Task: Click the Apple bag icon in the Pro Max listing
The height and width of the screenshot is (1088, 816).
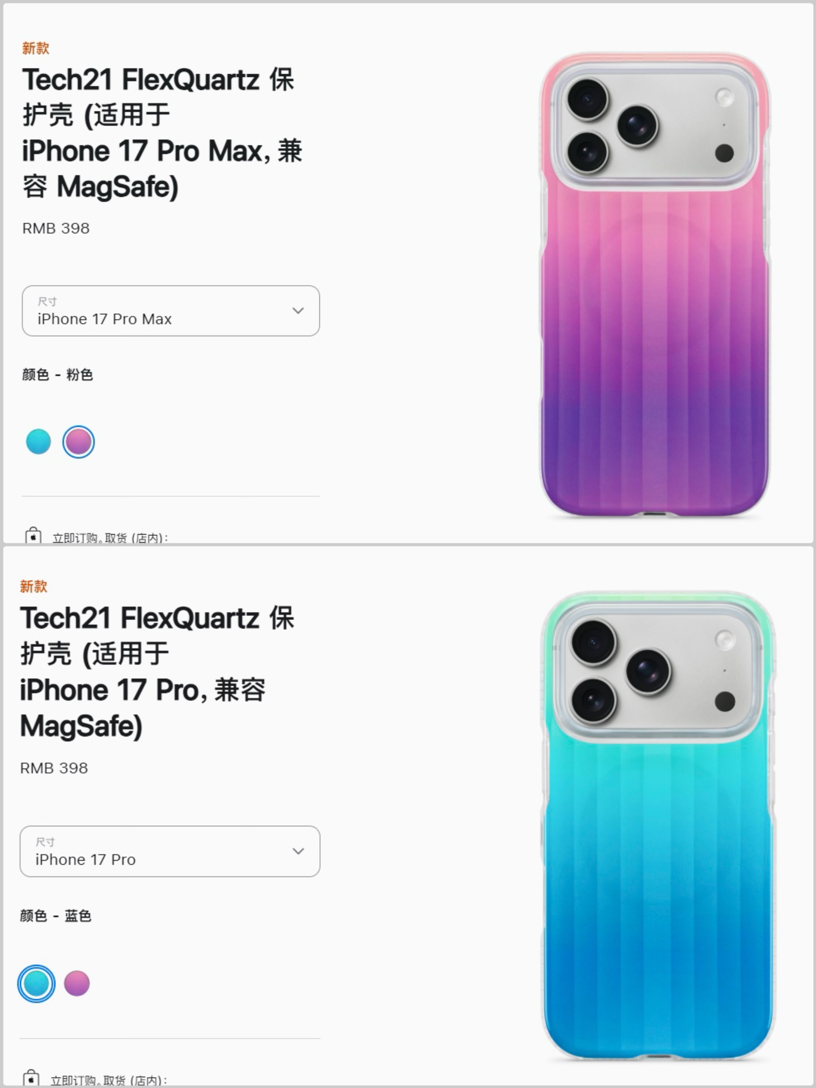Action: (x=33, y=535)
